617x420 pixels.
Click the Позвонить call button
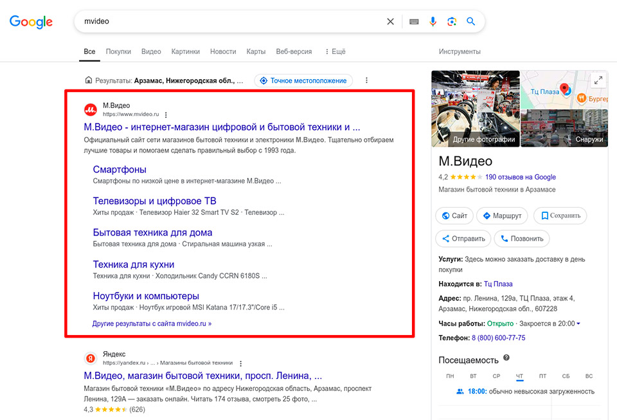pos(522,239)
